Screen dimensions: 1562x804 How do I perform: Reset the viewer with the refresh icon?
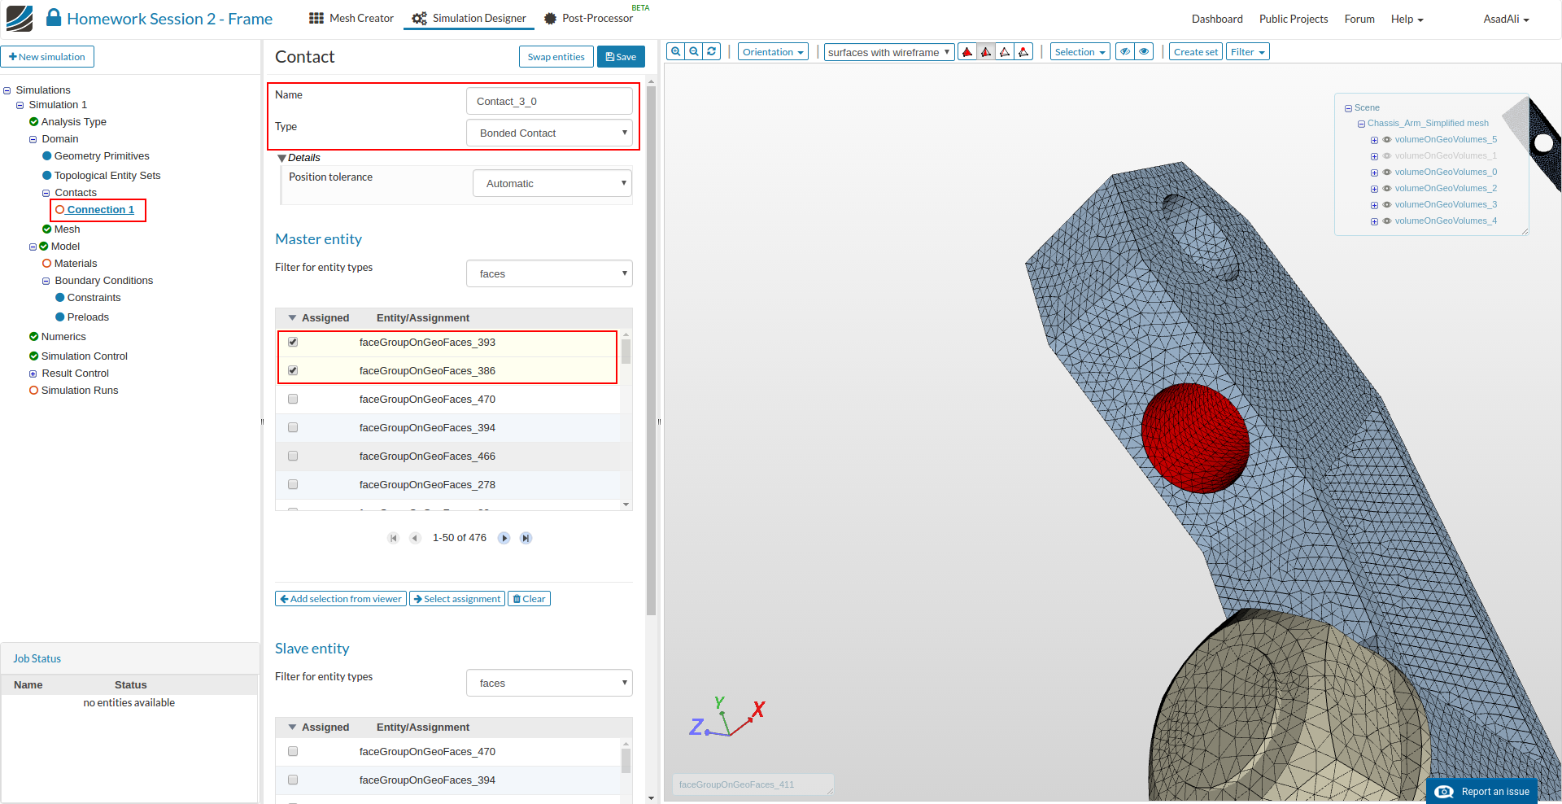point(712,51)
